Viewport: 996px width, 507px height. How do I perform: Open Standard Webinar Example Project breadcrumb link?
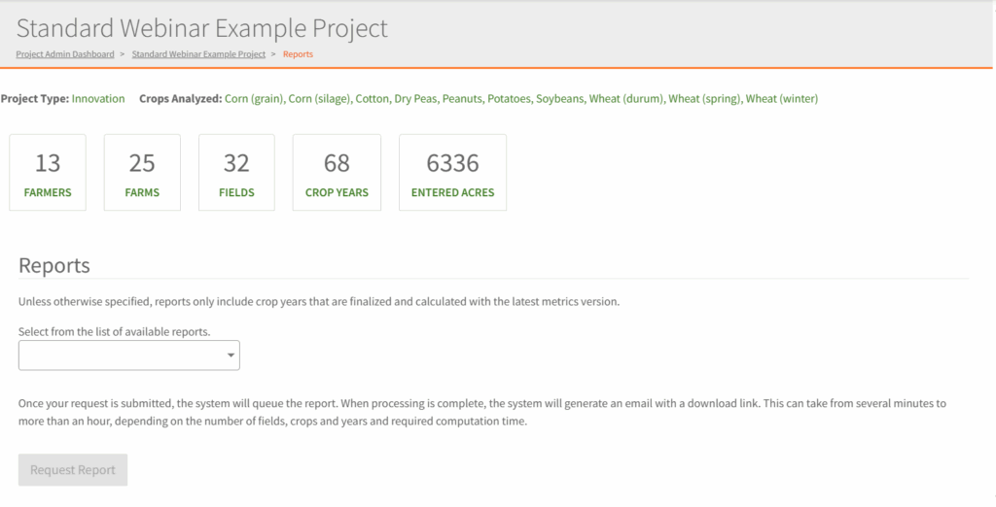tap(198, 54)
